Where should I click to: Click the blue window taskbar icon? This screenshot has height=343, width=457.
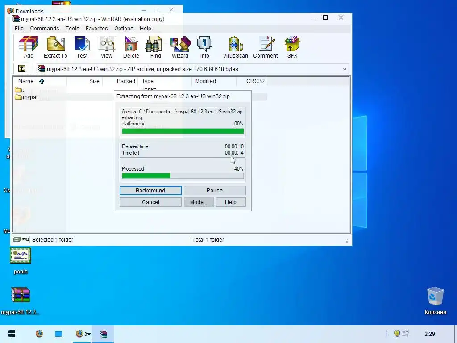(x=58, y=334)
